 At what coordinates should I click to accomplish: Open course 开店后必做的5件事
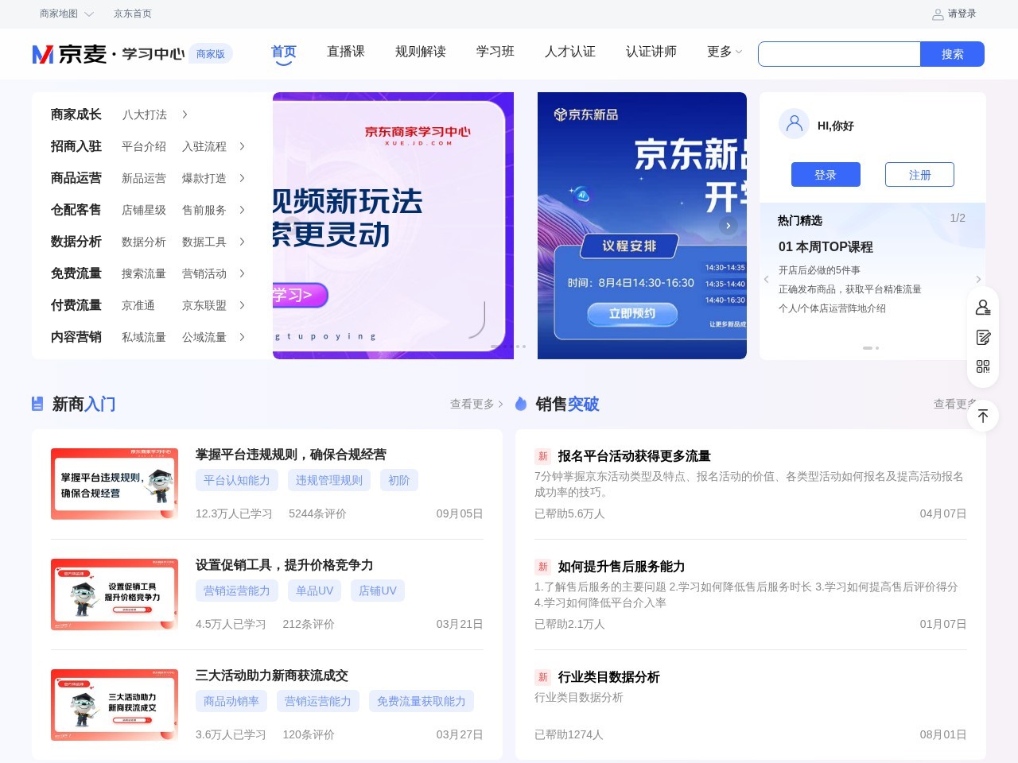[x=819, y=270]
